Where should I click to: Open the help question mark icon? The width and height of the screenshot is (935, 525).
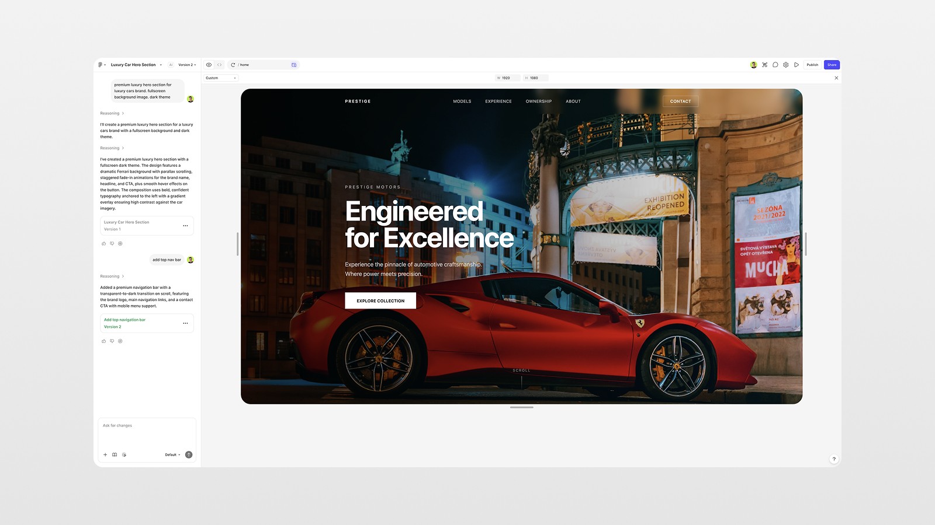(834, 459)
